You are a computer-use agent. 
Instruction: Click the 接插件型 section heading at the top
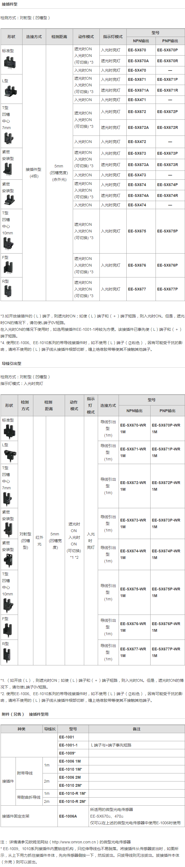click(9, 4)
